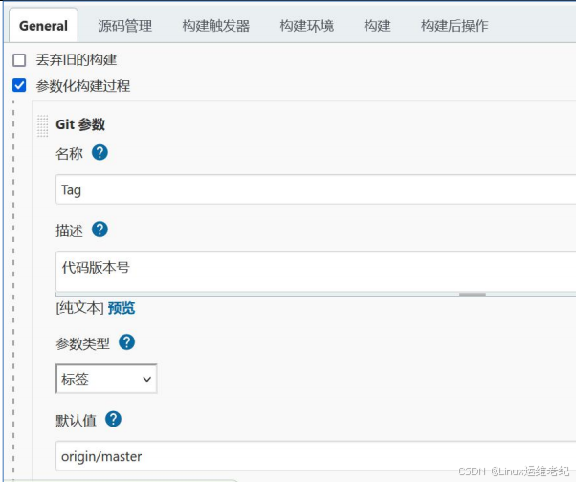Click the 描述 label text
Viewport: 576px width, 482px height.
pos(70,230)
